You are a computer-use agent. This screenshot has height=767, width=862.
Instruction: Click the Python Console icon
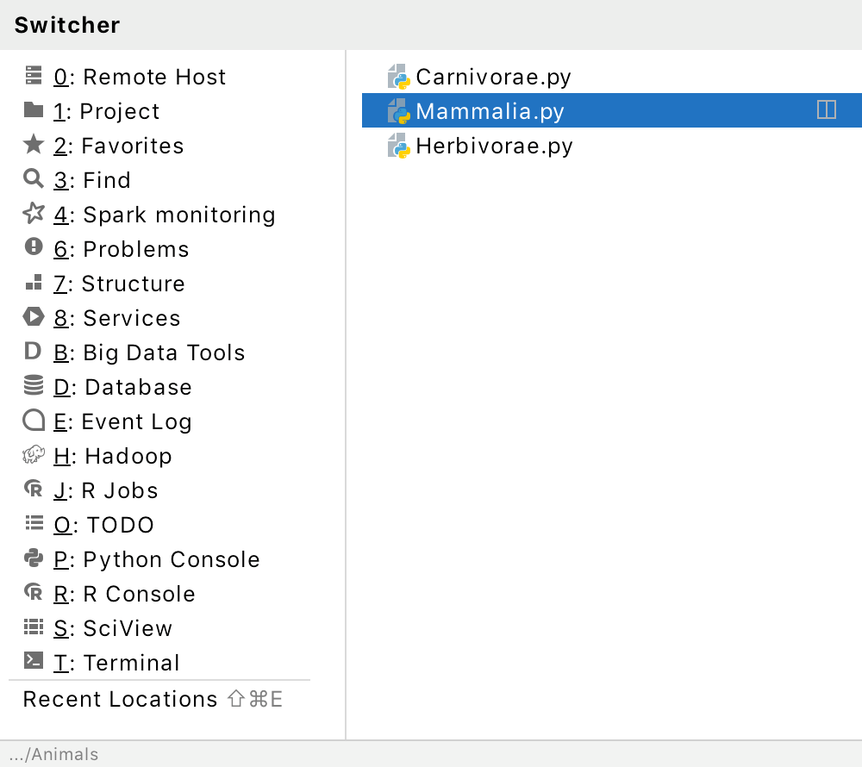click(x=34, y=558)
